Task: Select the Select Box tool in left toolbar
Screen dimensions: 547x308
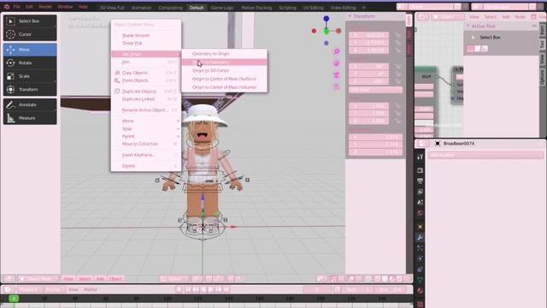Action: pyautogui.click(x=30, y=21)
